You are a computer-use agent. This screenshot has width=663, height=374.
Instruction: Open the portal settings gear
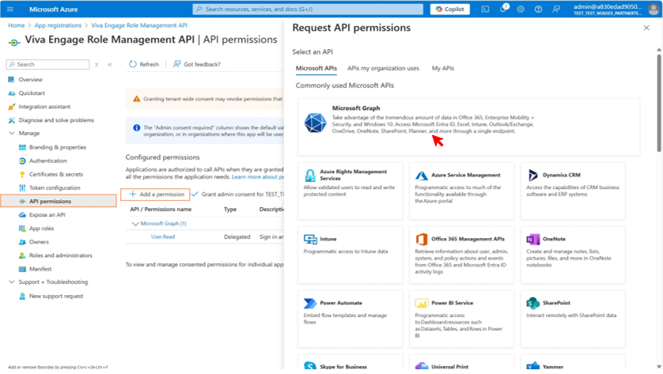[521, 9]
